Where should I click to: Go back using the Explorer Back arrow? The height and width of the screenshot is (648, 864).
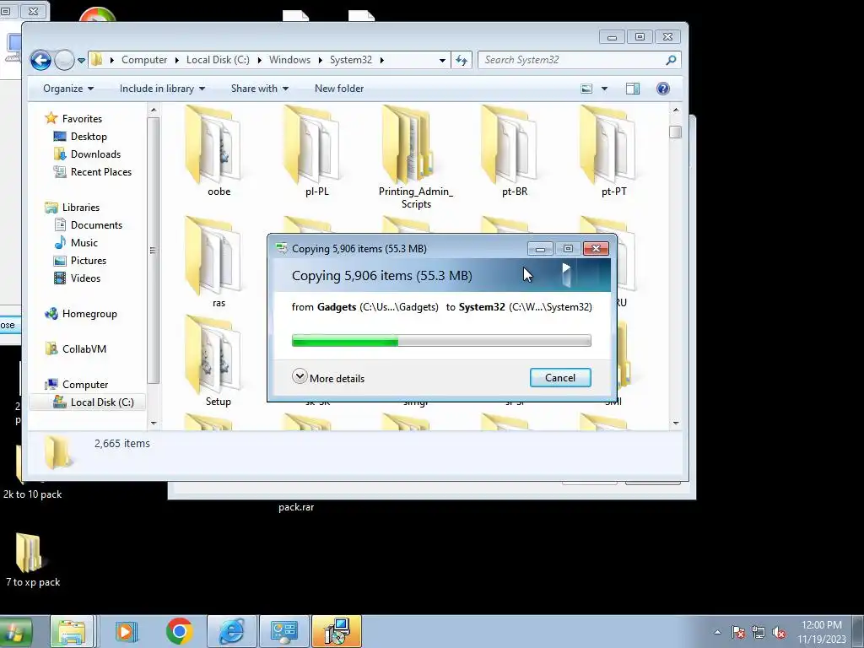40,60
